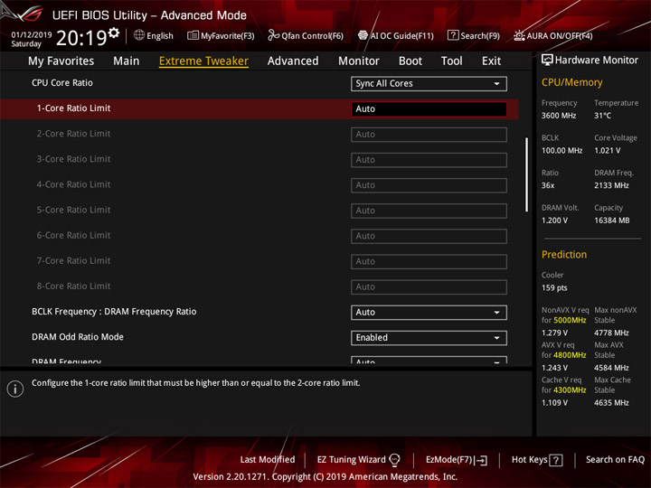Click the 16384 MB capacity value
The width and height of the screenshot is (651, 488).
(611, 221)
